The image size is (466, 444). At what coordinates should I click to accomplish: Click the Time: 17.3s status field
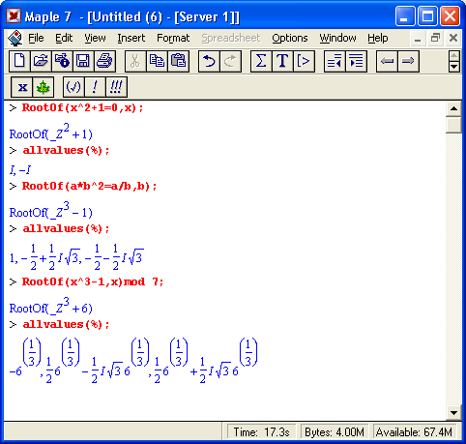[261, 432]
